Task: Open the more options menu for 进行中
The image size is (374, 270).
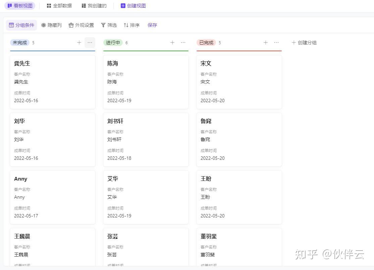Action: coord(183,43)
